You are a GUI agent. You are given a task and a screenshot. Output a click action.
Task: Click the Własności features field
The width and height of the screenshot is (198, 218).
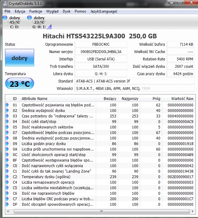pos(135,88)
